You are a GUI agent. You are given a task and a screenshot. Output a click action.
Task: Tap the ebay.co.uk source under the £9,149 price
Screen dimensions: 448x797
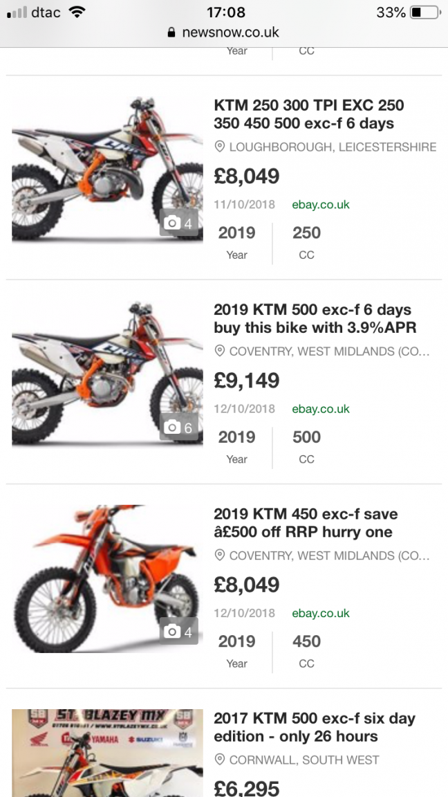click(321, 409)
